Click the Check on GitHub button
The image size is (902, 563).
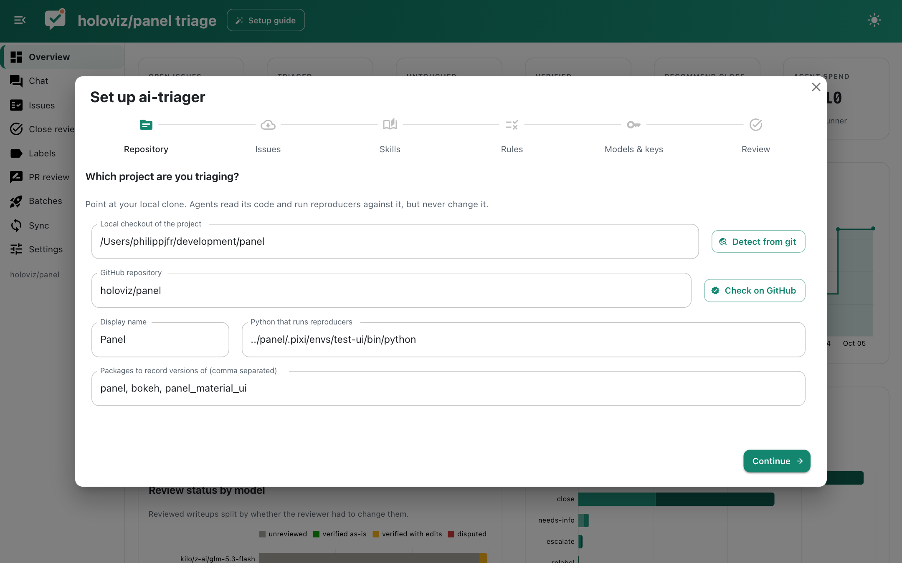coord(755,290)
